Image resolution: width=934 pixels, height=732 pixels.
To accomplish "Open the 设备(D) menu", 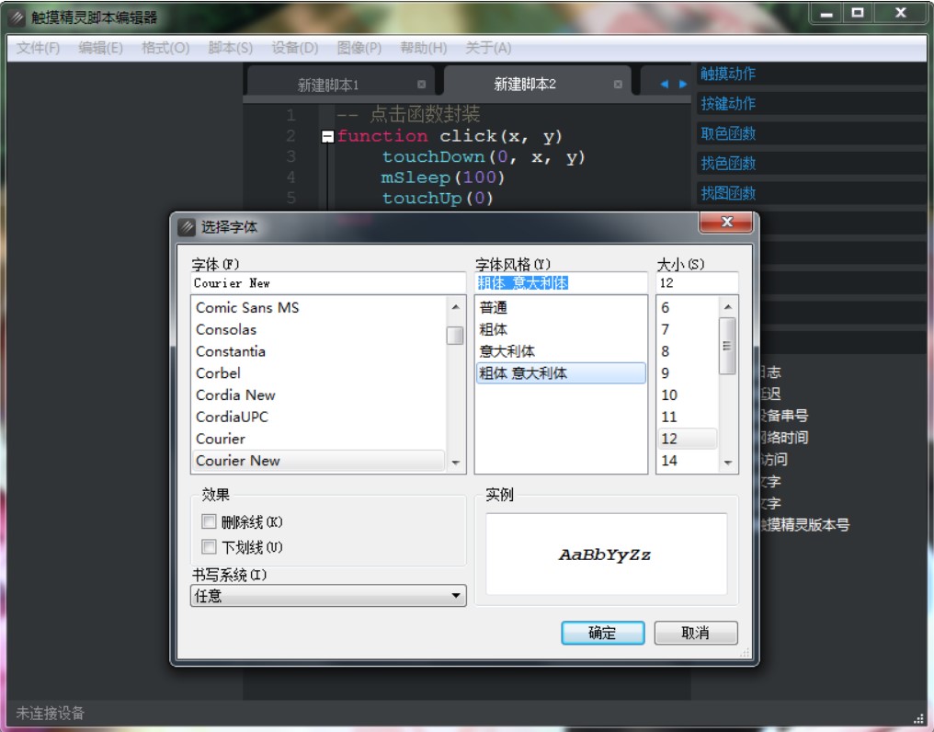I will coord(295,48).
